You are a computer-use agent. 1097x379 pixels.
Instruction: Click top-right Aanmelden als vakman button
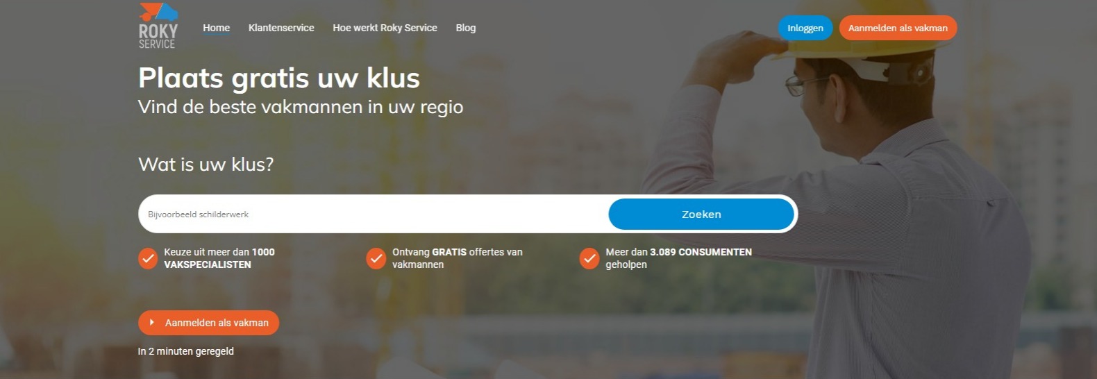click(x=898, y=28)
